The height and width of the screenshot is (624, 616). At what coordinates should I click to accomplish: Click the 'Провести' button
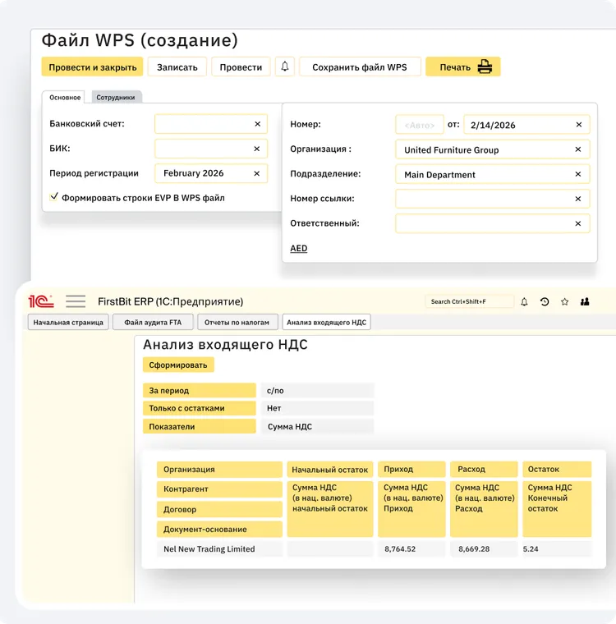[x=241, y=67]
